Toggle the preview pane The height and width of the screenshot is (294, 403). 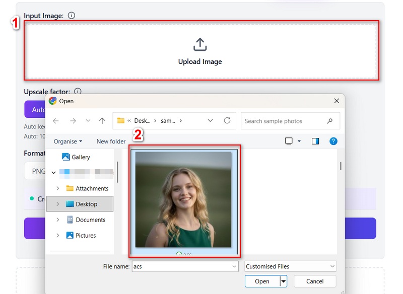pos(315,141)
